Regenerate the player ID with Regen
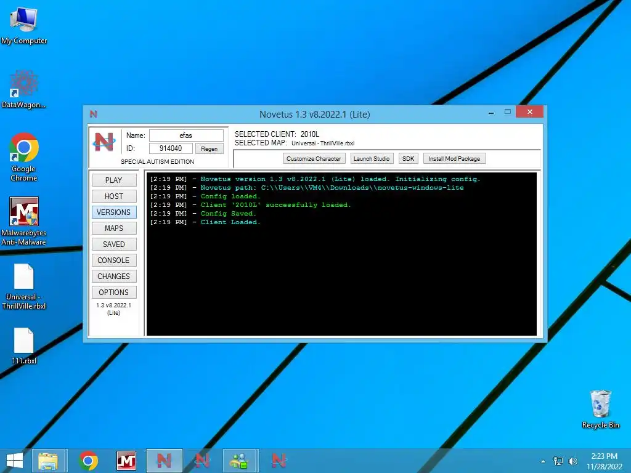This screenshot has height=473, width=631. [210, 149]
